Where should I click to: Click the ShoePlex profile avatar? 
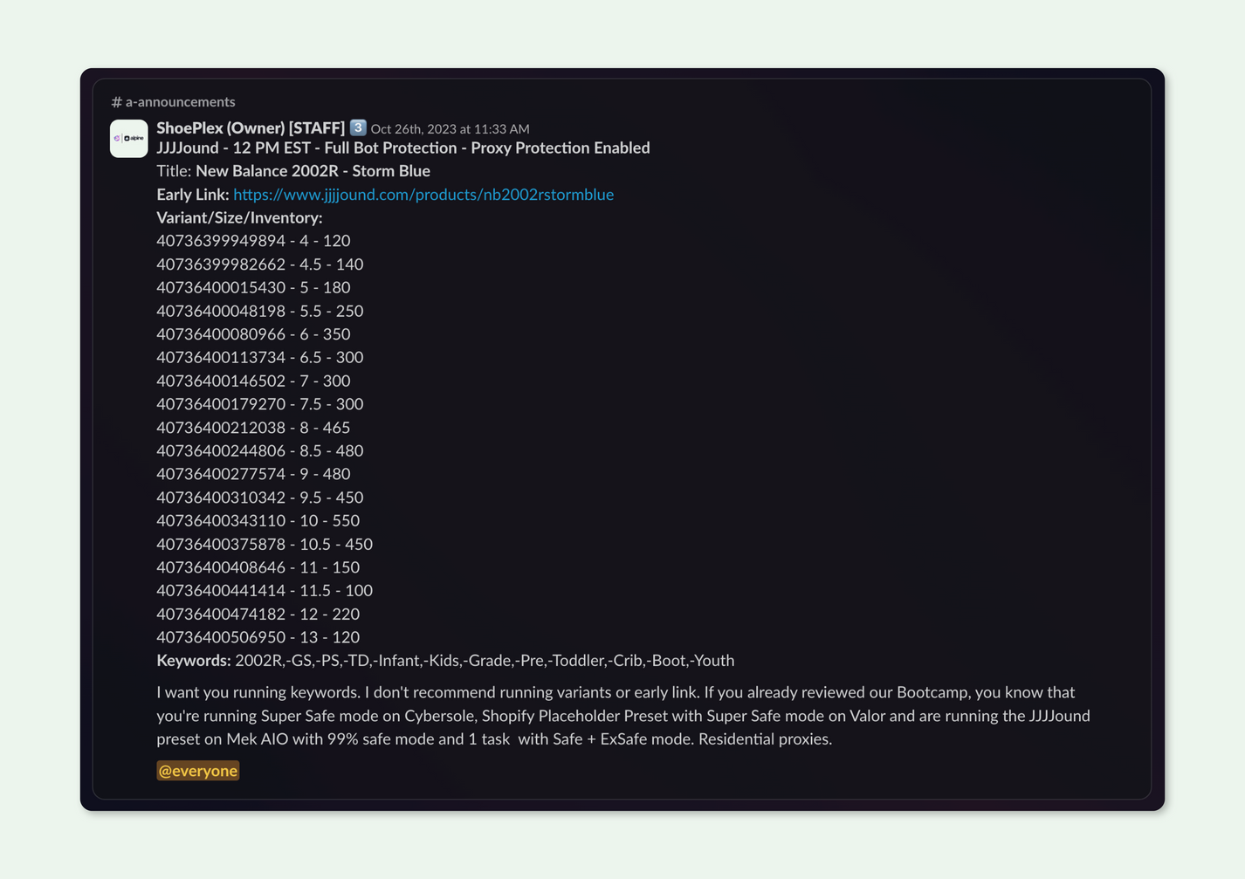(x=128, y=139)
